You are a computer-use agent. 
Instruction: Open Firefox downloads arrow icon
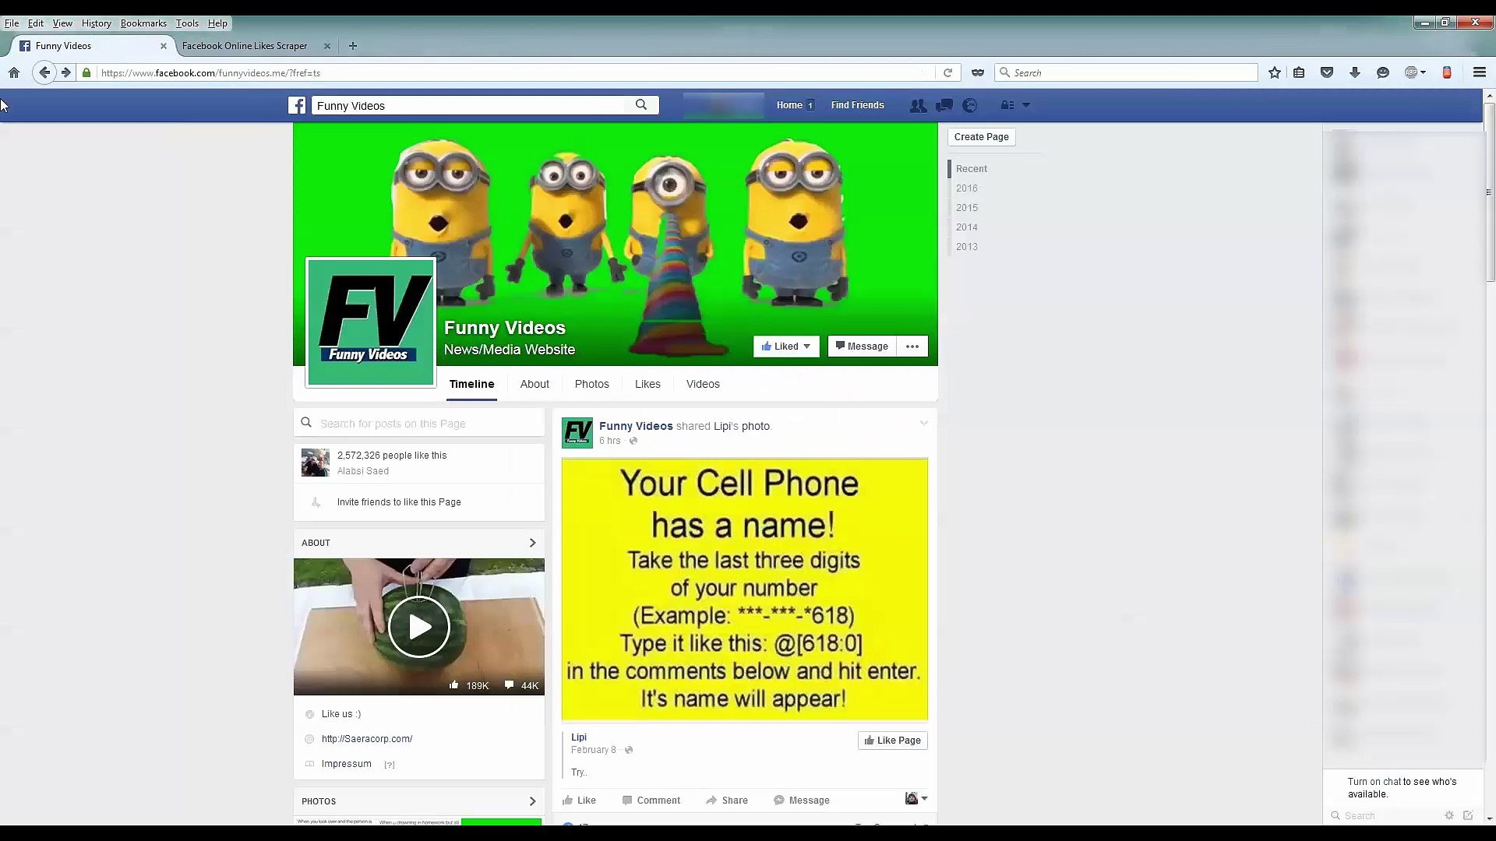click(x=1355, y=72)
